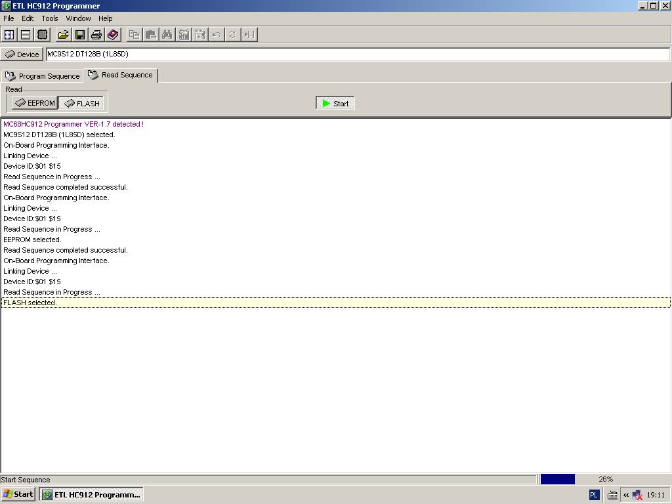Open the Tools menu
Screen dimensions: 672x504
pos(50,18)
